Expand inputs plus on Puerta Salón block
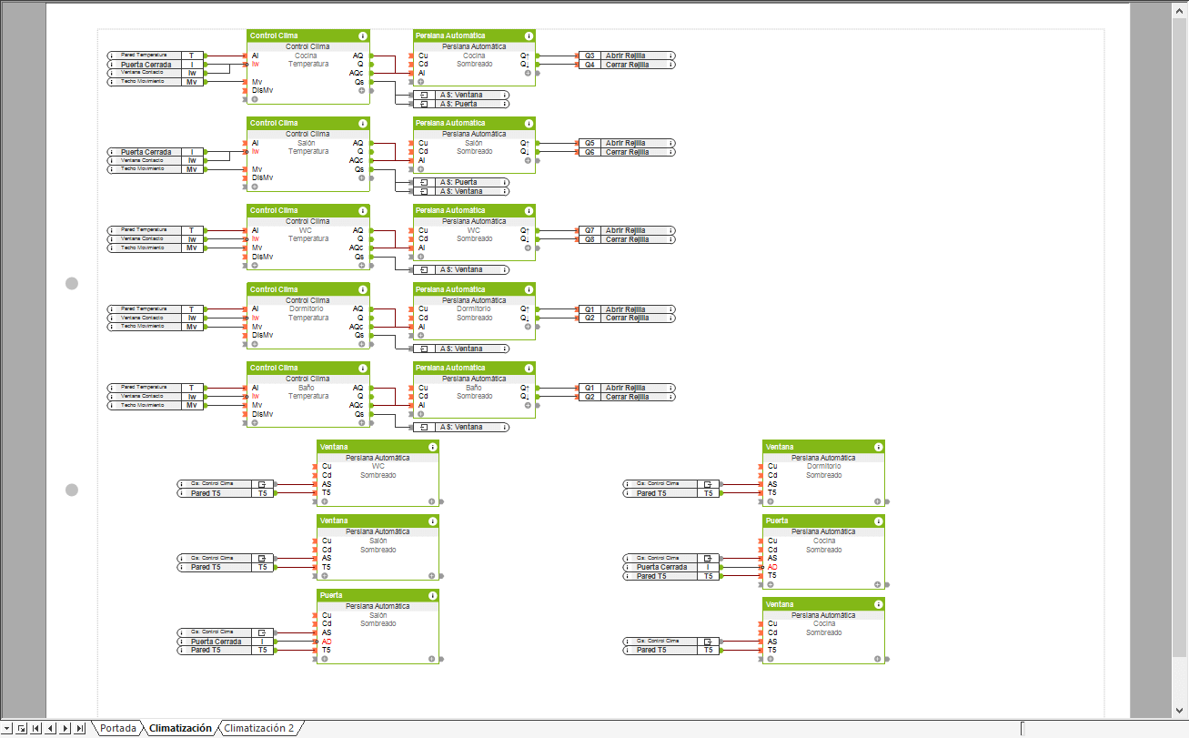This screenshot has width=1189, height=738. [x=325, y=659]
